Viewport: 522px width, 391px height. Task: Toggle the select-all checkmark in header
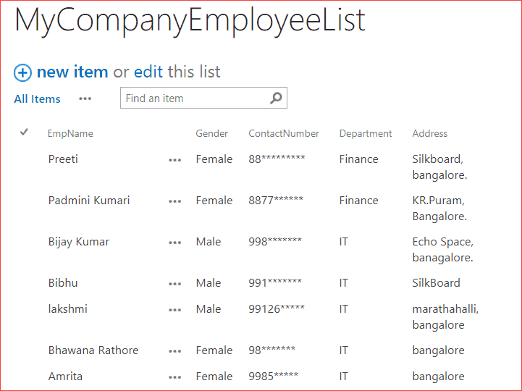click(24, 133)
